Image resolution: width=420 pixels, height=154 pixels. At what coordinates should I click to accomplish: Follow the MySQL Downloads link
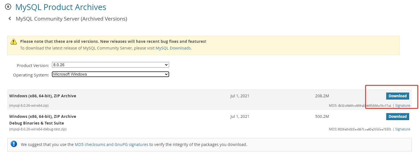tap(173, 48)
